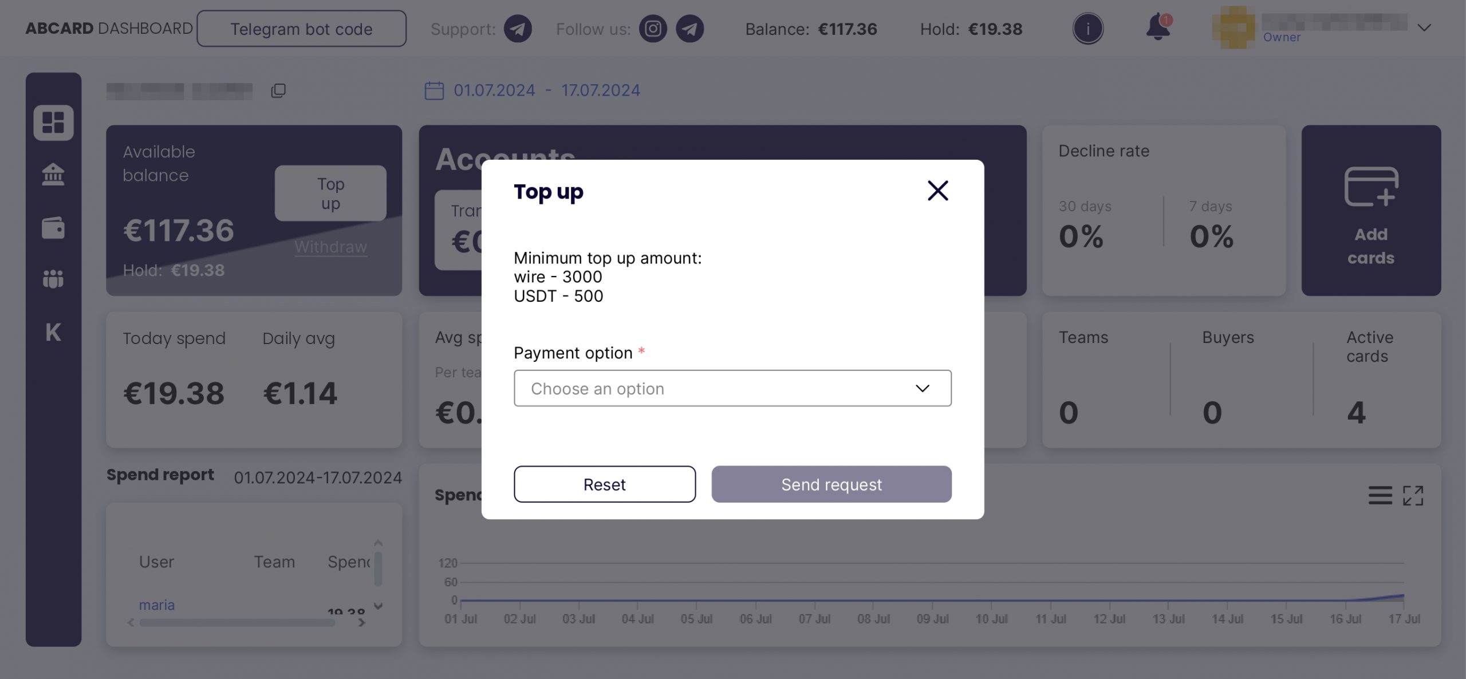Click the Reset button
Image resolution: width=1466 pixels, height=679 pixels.
604,484
